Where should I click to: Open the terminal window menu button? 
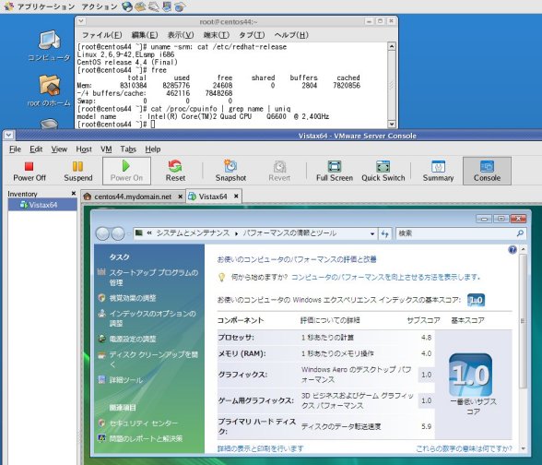[81, 21]
